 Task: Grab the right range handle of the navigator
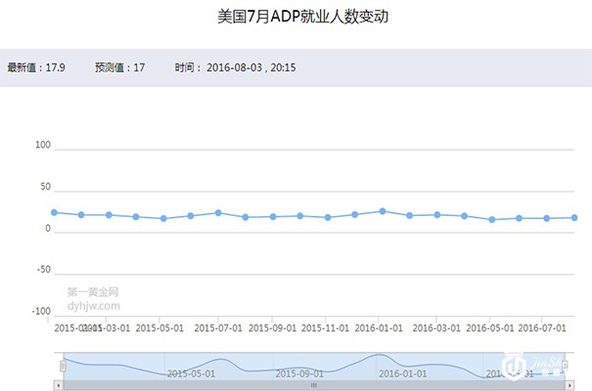[x=565, y=365]
